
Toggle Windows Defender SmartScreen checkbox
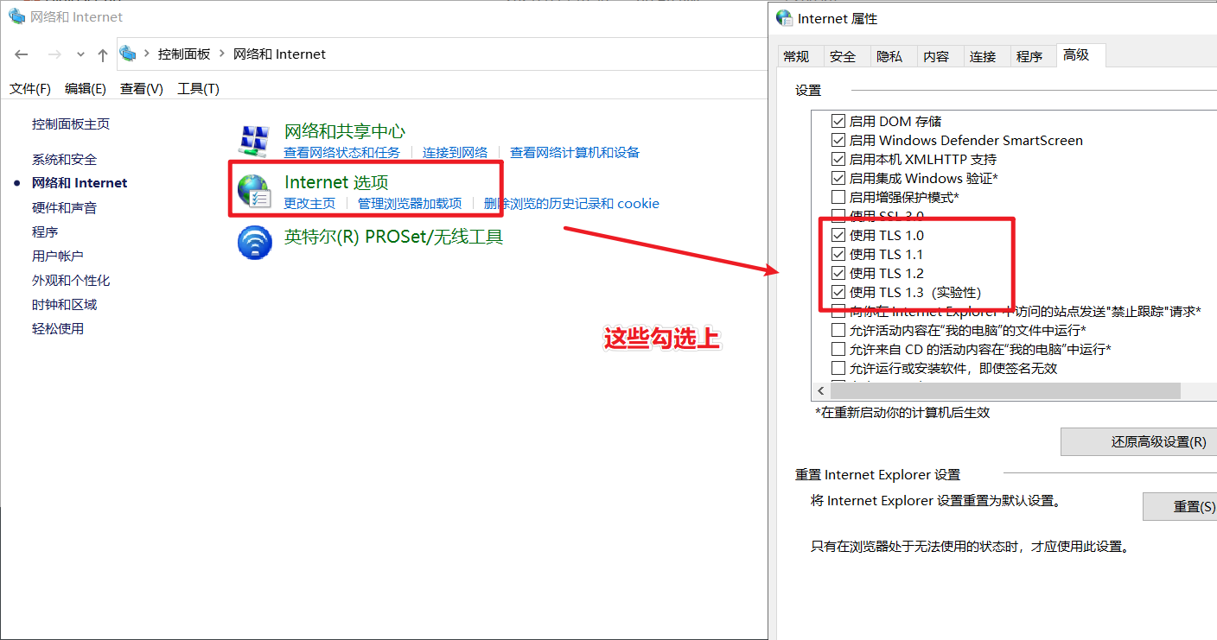(838, 140)
